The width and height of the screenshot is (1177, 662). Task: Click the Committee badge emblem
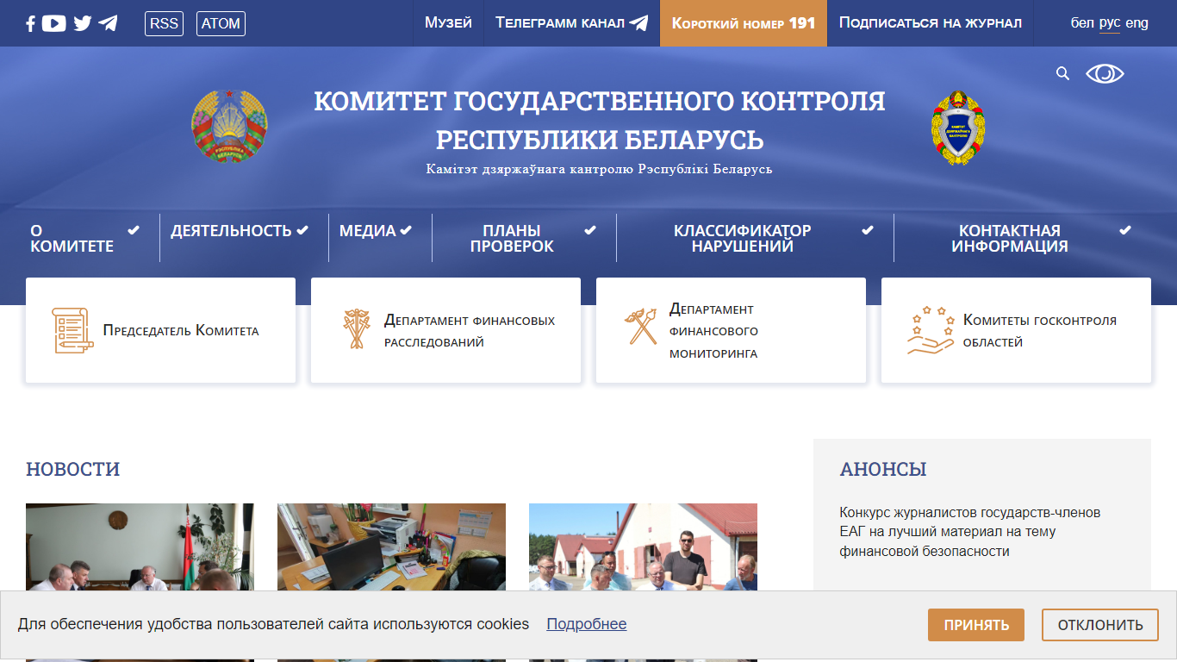(x=958, y=128)
